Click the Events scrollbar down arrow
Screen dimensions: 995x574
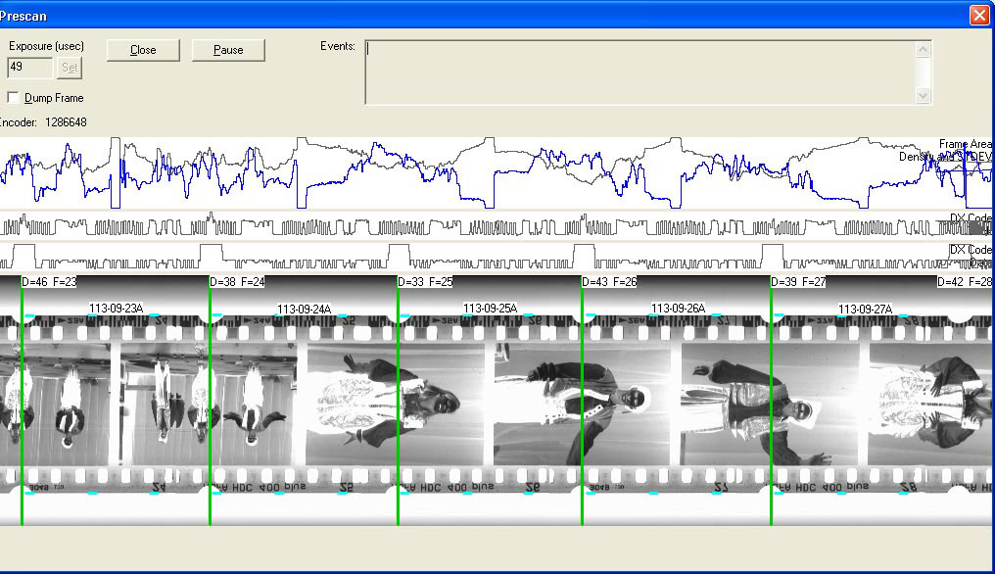click(x=923, y=95)
